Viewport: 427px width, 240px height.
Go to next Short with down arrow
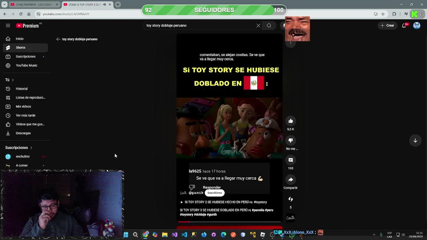point(415,141)
